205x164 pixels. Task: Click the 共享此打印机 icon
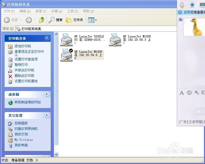[x=10, y=71]
